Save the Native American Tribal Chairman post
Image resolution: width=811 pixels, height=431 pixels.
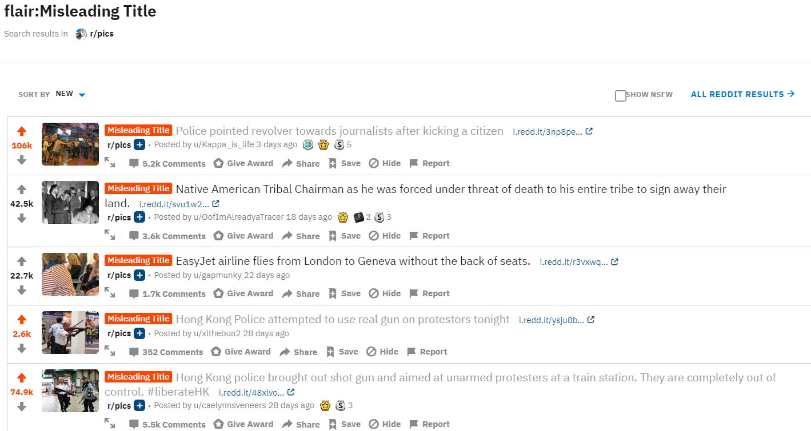345,236
